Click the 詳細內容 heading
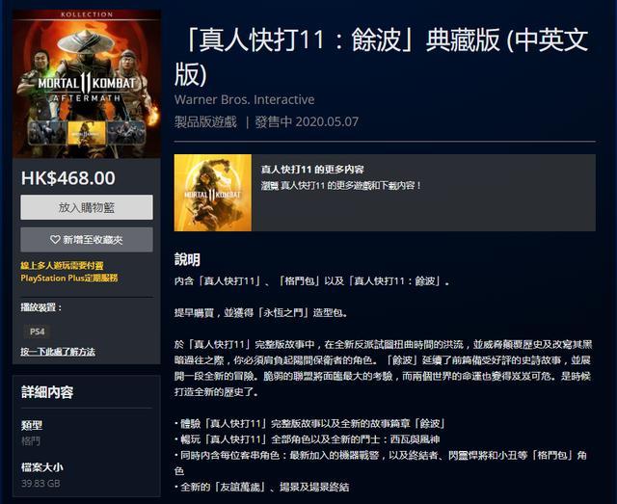Screen dimensions: 617x504 [x=47, y=392]
